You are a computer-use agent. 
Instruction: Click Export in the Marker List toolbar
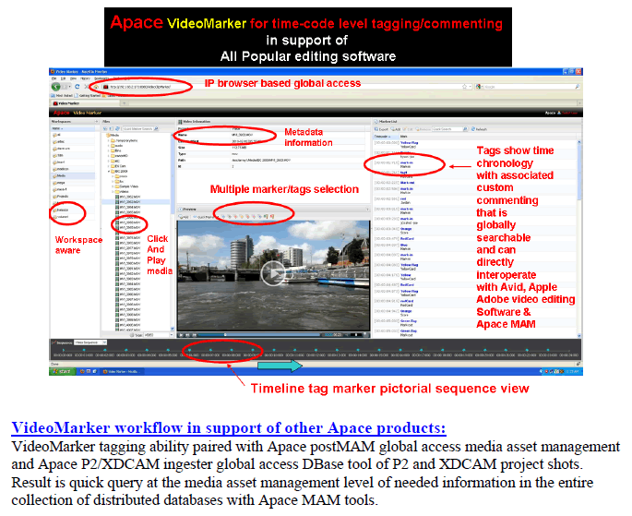coord(381,129)
